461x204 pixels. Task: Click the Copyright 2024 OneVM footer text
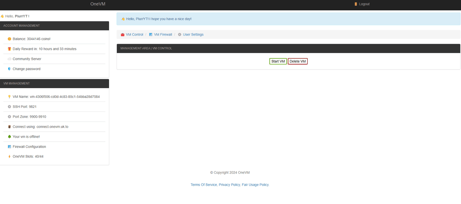point(230,172)
